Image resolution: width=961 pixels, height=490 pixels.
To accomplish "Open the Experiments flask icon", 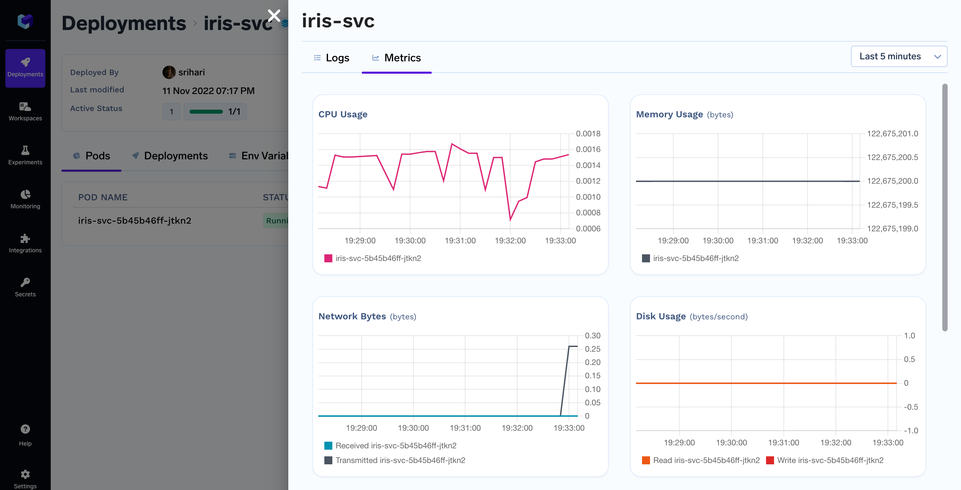I will coord(25,155).
